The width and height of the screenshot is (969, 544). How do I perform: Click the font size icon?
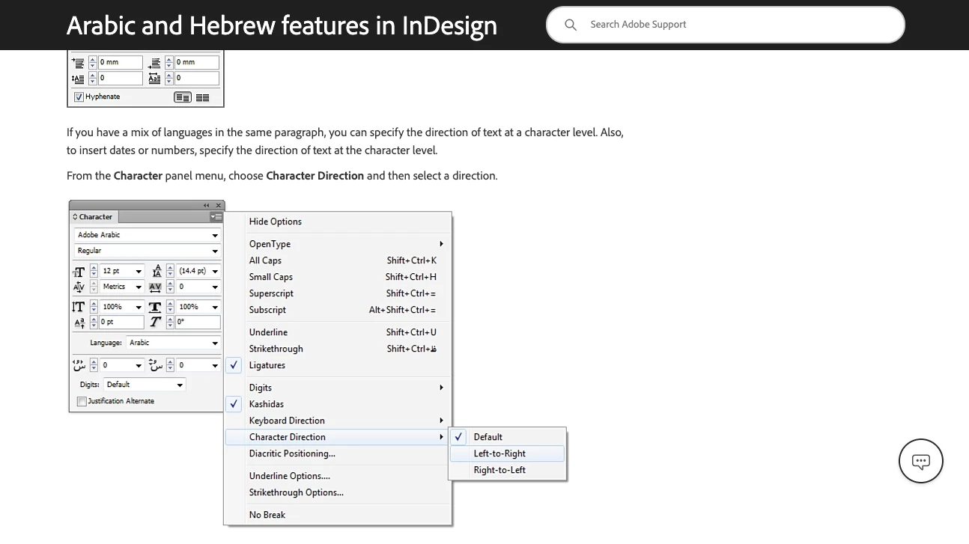[79, 272]
